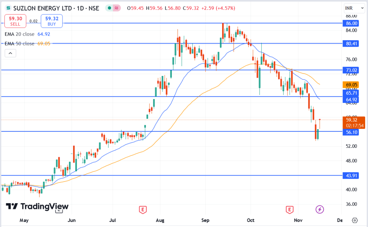Click the pink approximate-data indicator icon
This screenshot has width=368, height=227.
coord(116,8)
